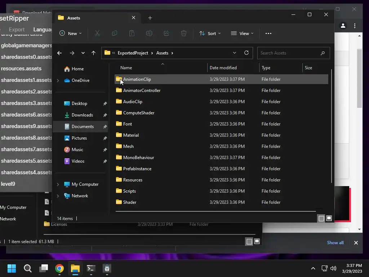Screen dimensions: 369x277
Task: Click resources.assets in AssetRipper list
Action: (x=21, y=69)
